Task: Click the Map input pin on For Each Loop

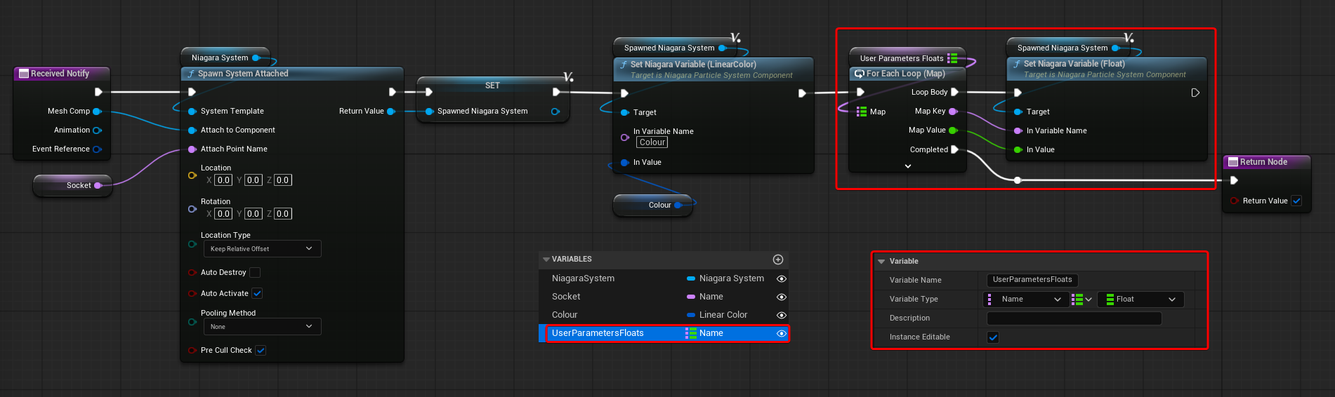Action: pyautogui.click(x=861, y=112)
